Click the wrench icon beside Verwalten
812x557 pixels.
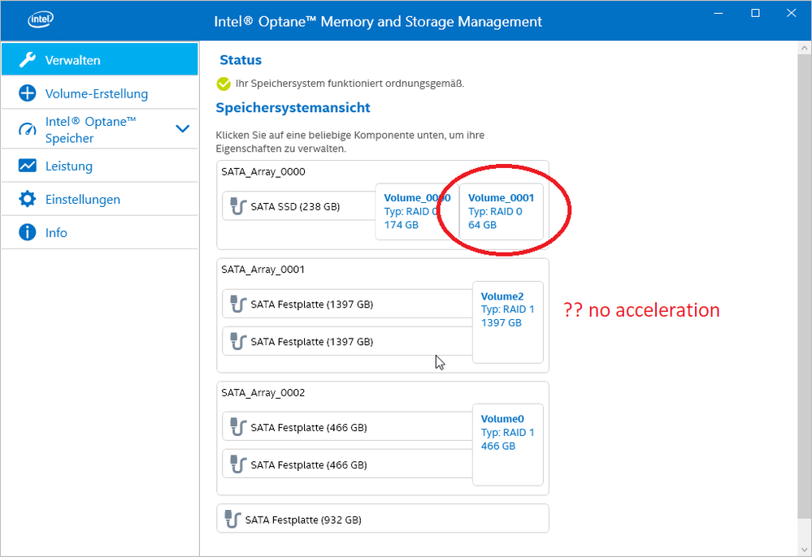(28, 60)
